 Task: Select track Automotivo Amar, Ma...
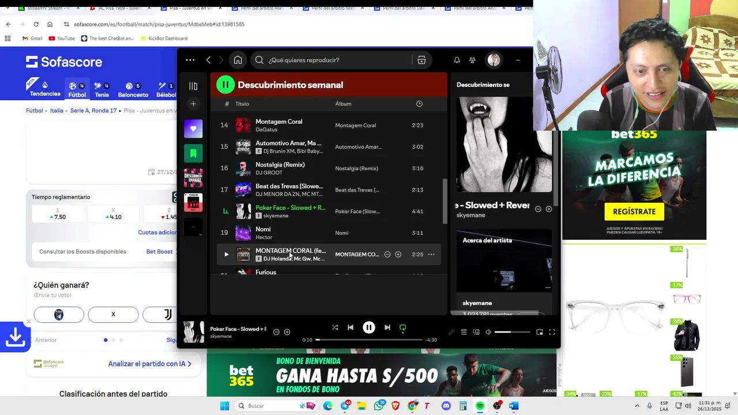pos(329,147)
